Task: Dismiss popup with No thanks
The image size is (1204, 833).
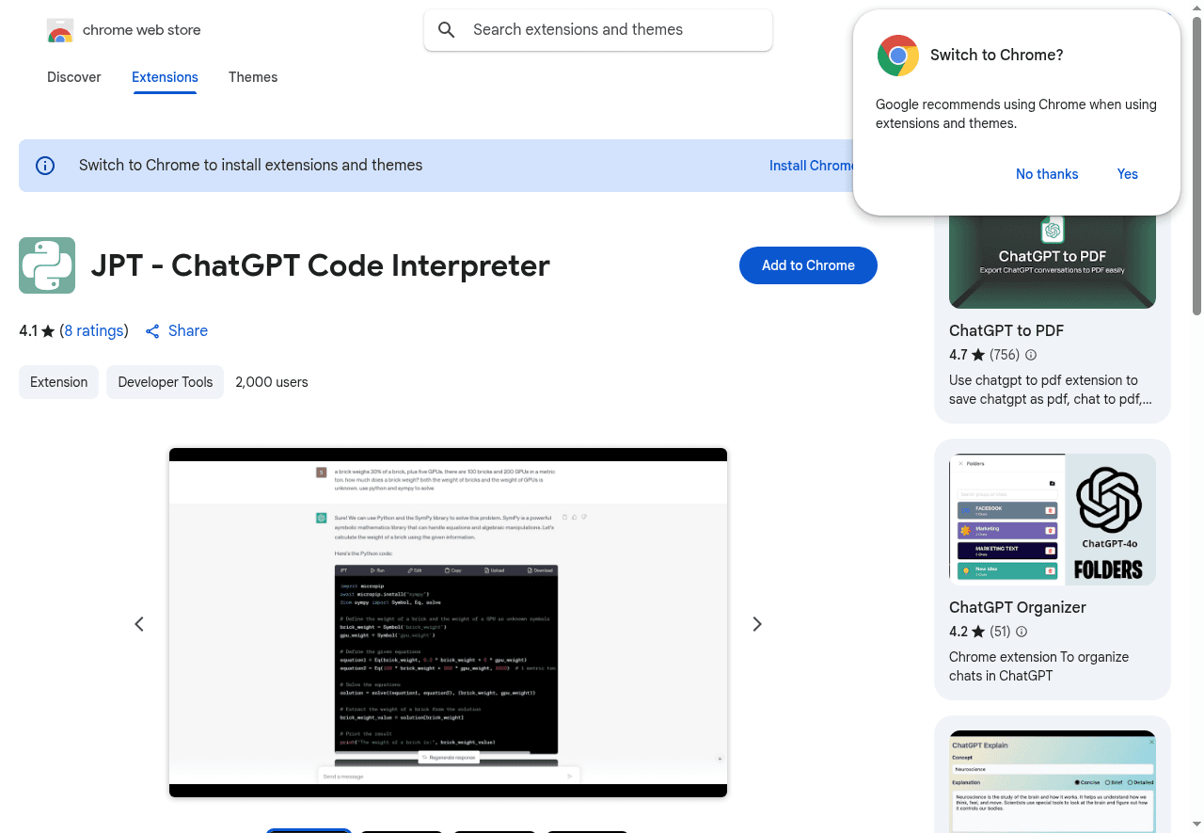Action: 1047,174
